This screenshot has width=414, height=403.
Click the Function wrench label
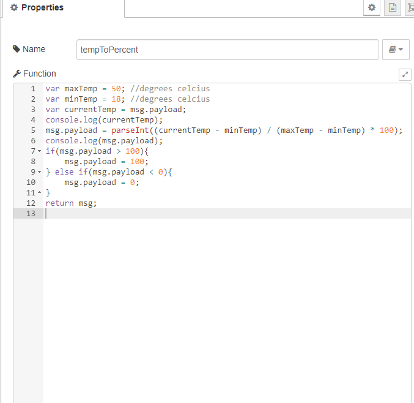click(x=34, y=73)
